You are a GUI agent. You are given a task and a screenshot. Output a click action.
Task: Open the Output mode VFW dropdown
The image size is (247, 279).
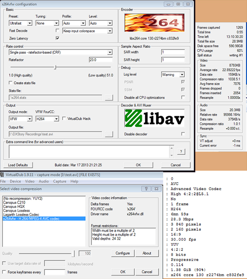coord(20,119)
